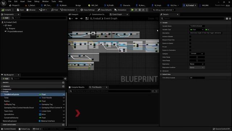Viewport: 232px width, 131px height.
Task: Open play options three-dot menu
Action: [x=146, y=10]
